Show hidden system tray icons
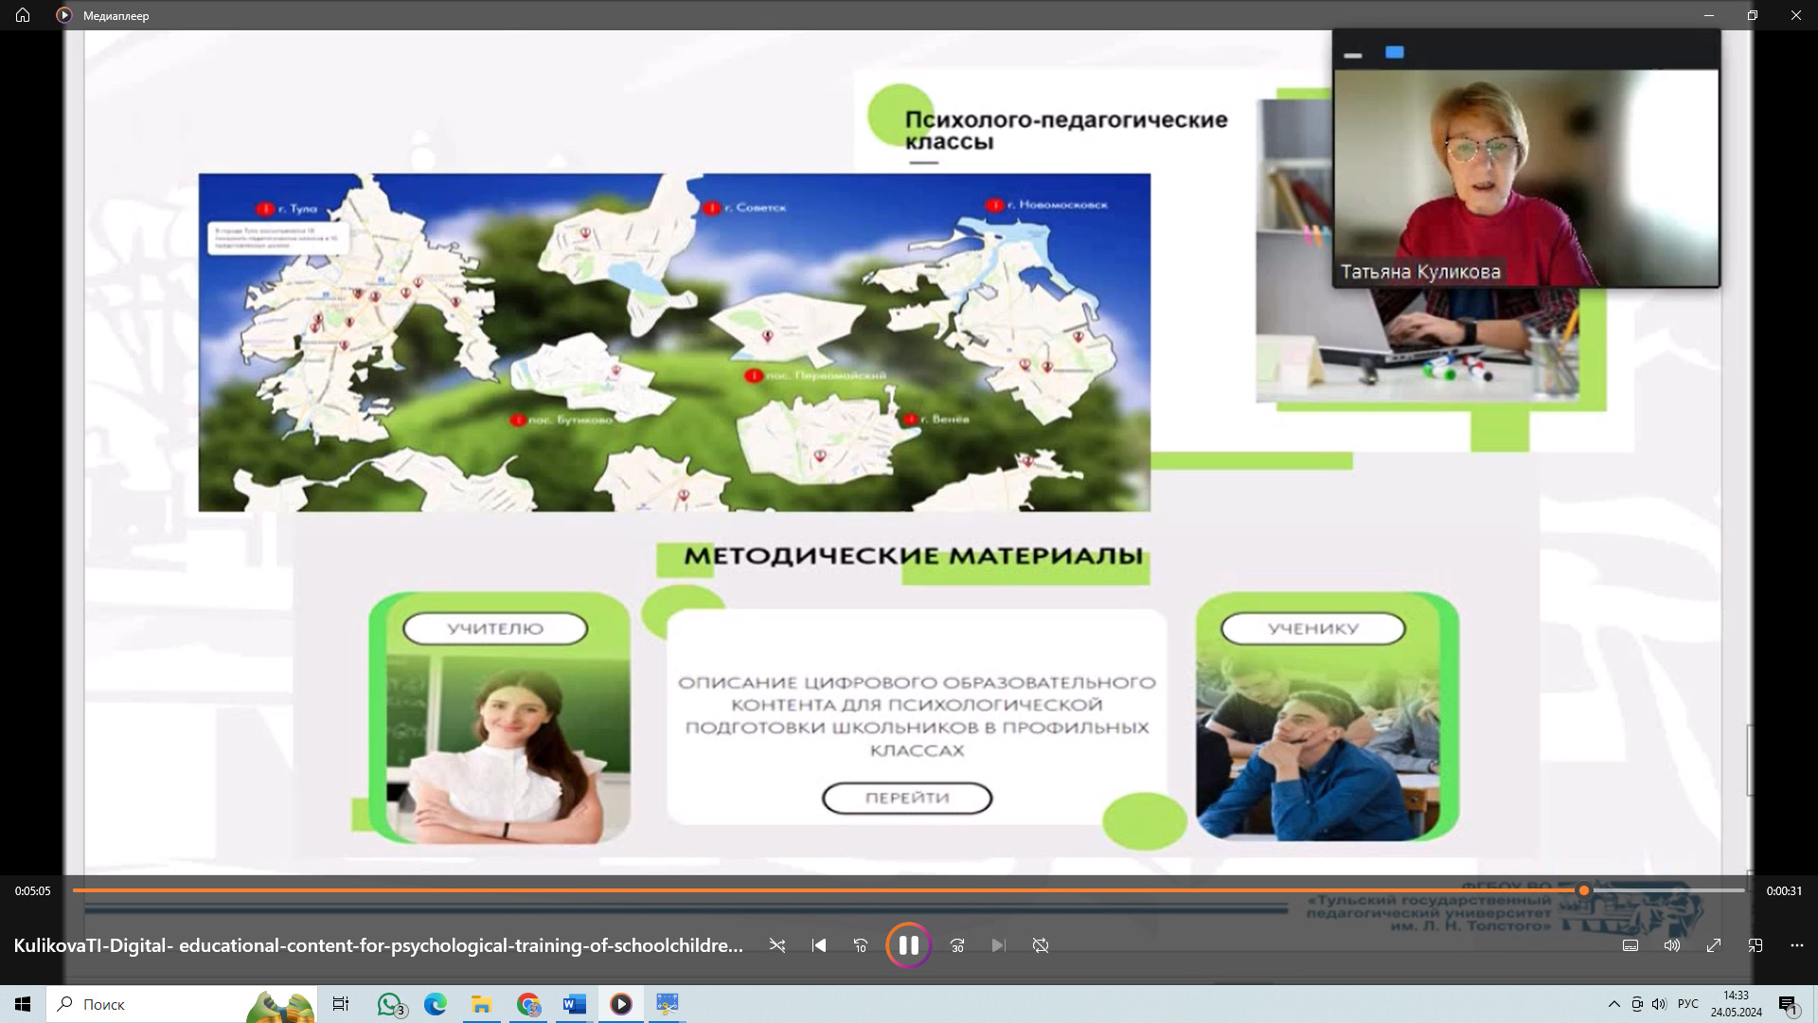 tap(1613, 1004)
